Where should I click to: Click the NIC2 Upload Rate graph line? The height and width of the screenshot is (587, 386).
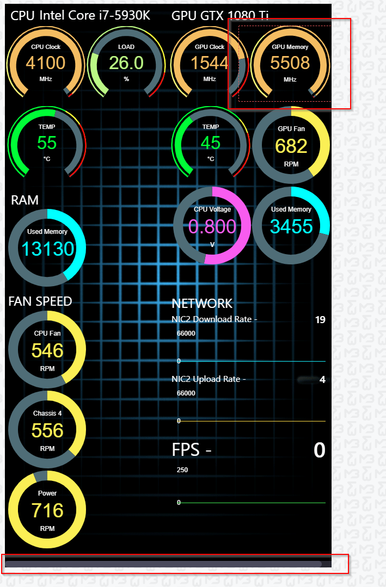[252, 421]
